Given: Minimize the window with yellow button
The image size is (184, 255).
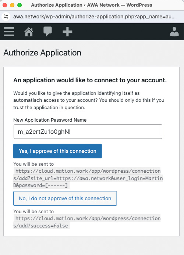Looking at the screenshot, I should (x=12, y=5).
